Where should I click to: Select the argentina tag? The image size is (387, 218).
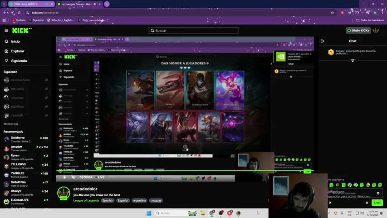click(x=139, y=200)
